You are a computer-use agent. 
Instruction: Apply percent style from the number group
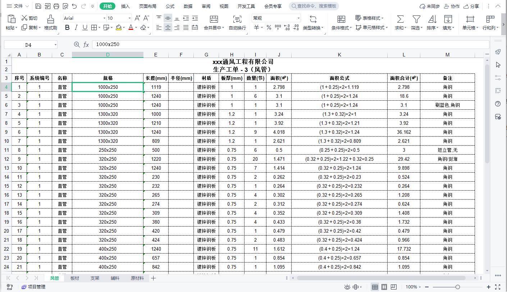268,27
